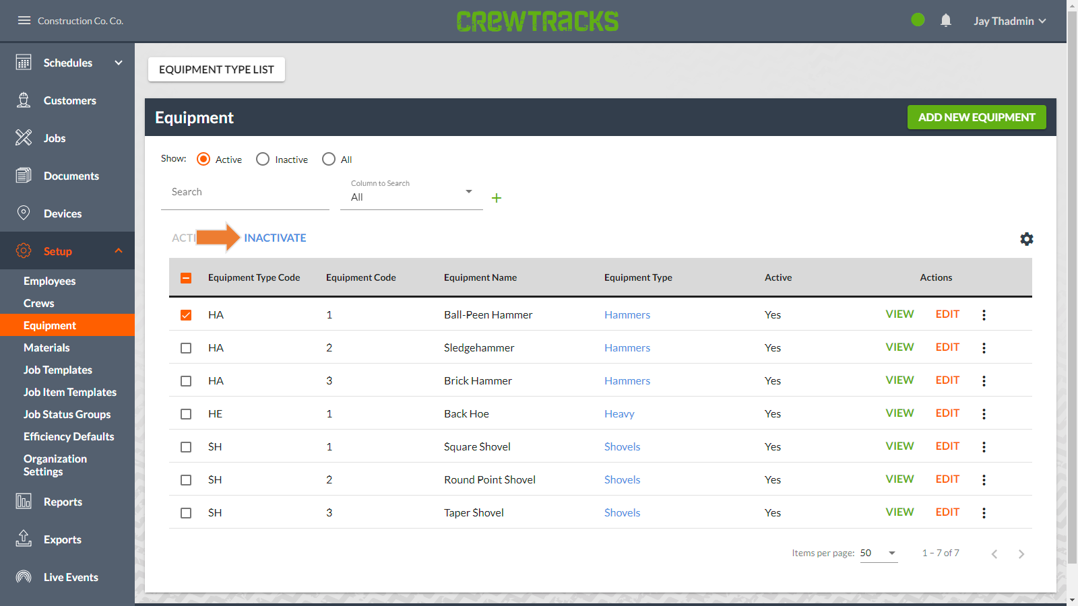Screen dimensions: 1078x606
Task: Open more actions for Ball-Peen Hammer
Action: click(x=984, y=315)
